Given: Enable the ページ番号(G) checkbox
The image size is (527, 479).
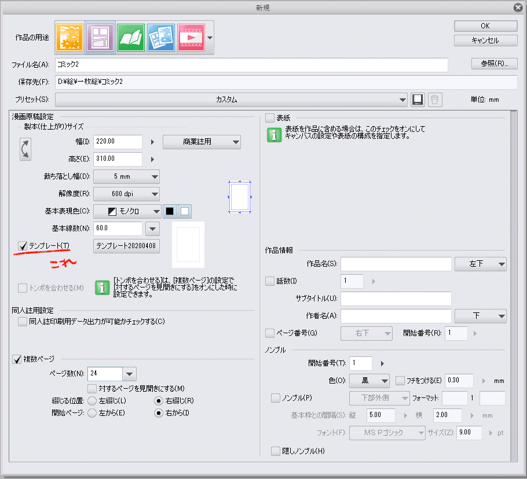Looking at the screenshot, I should [x=270, y=333].
